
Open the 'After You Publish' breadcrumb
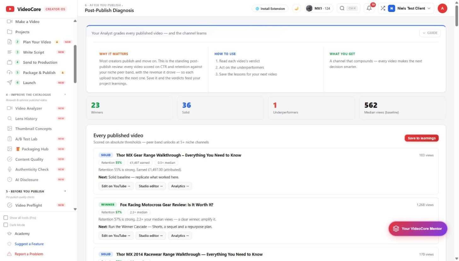tap(103, 5)
